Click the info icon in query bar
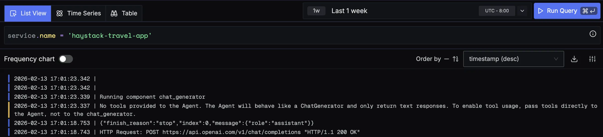 click(593, 34)
